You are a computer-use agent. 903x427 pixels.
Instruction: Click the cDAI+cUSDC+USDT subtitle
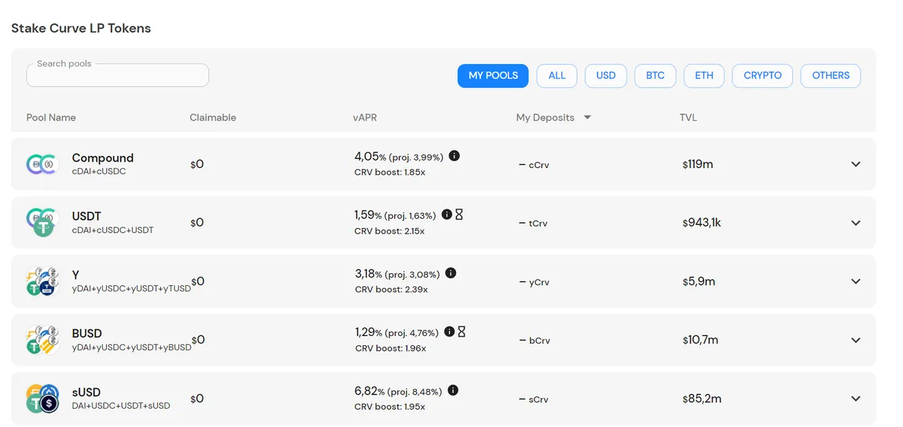113,230
